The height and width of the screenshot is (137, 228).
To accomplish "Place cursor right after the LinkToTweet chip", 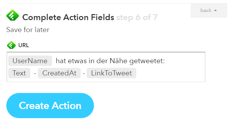I will tap(137, 73).
